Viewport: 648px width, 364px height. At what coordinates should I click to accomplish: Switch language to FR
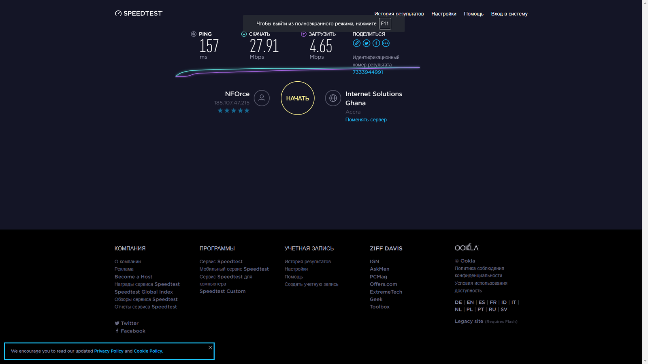coord(493,303)
